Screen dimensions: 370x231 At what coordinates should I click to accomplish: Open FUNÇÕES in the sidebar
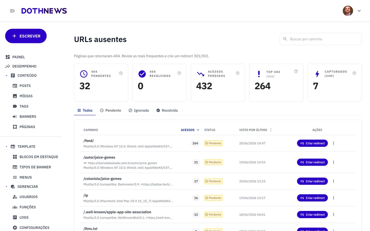(x=24, y=207)
